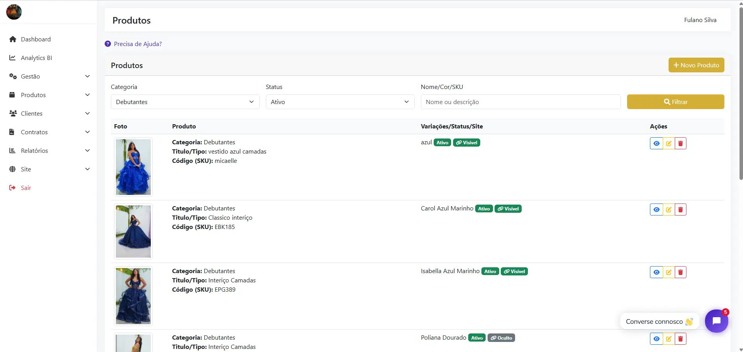Open the chat bubble widget
Screen dimensions: 743x352
point(716,321)
